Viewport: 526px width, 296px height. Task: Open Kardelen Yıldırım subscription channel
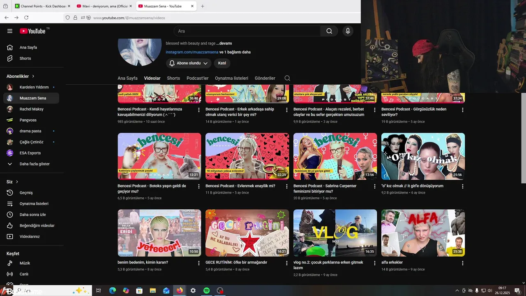pyautogui.click(x=31, y=87)
